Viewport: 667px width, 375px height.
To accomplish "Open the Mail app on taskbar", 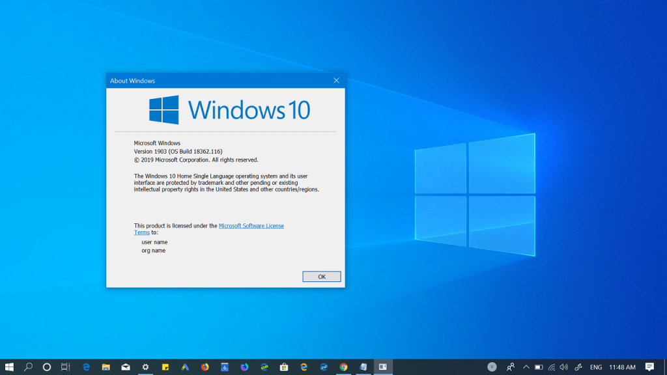I will [126, 367].
